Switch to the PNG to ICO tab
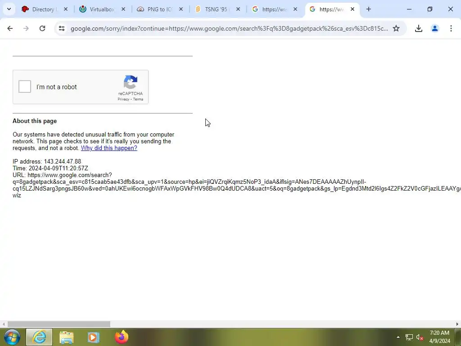The width and height of the screenshot is (461, 346). (159, 9)
